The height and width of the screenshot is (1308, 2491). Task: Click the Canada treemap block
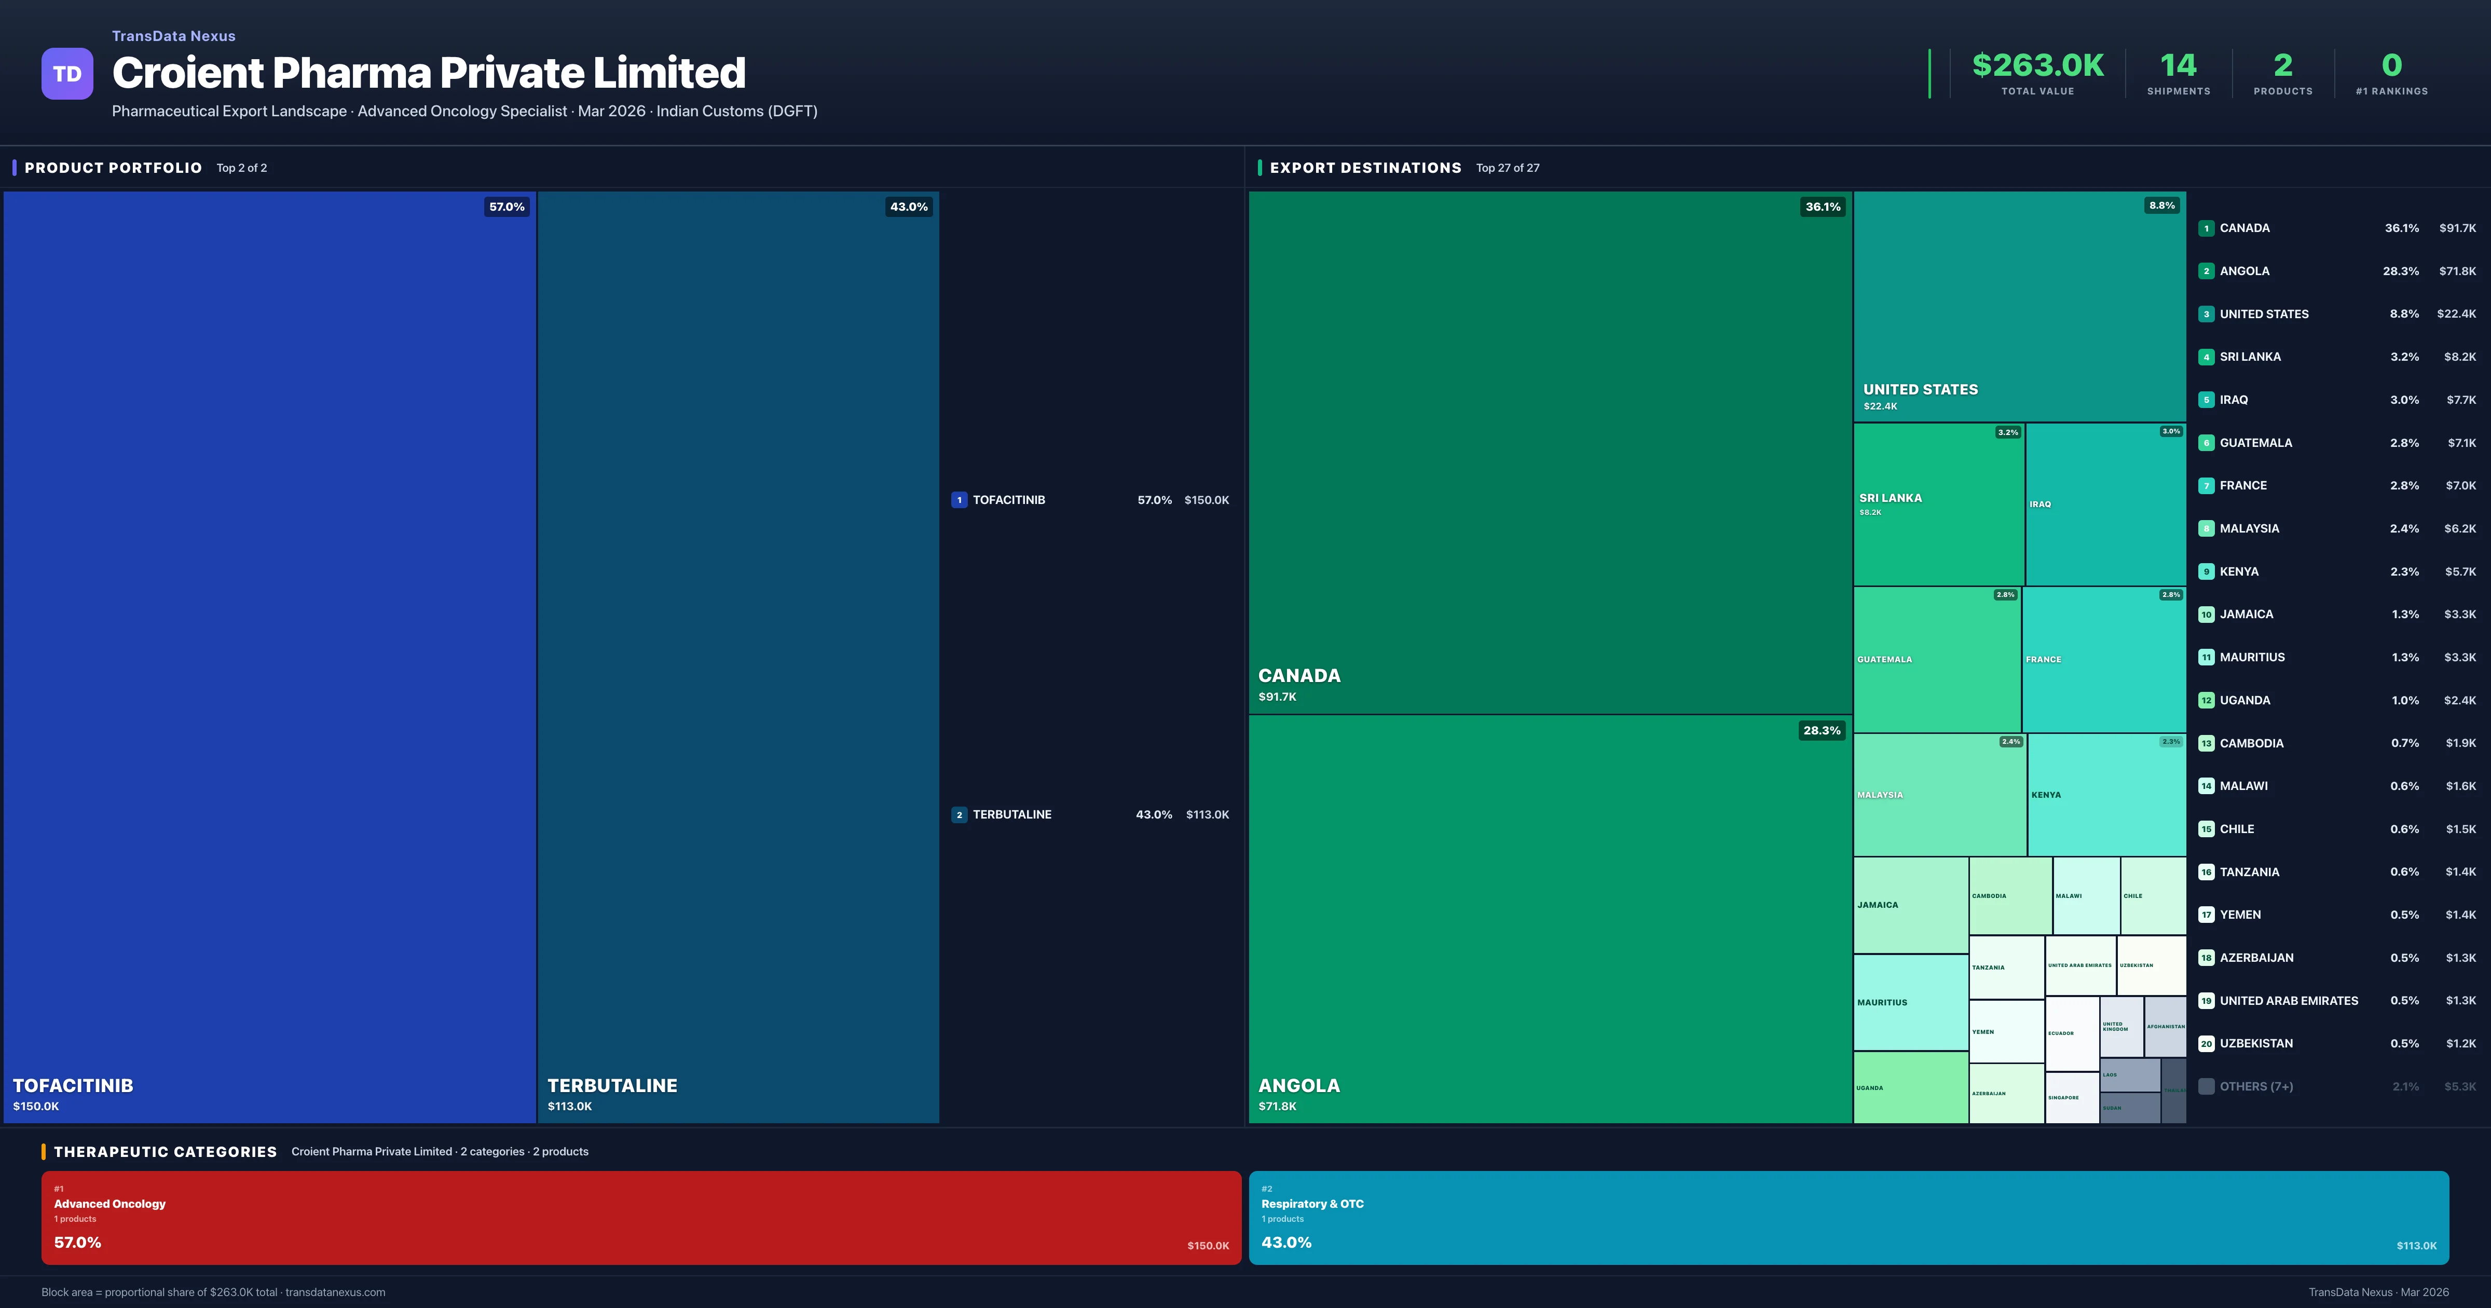pyautogui.click(x=1549, y=452)
